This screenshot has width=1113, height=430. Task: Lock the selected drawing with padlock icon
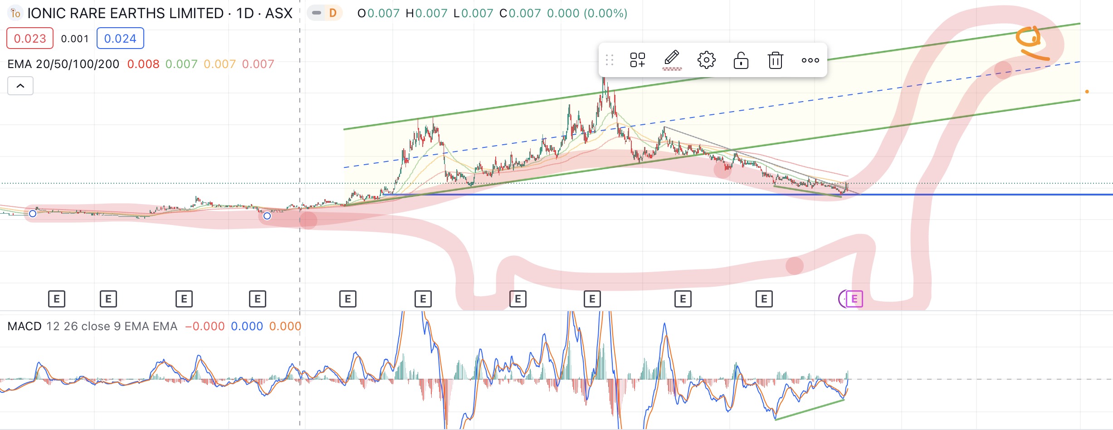pos(741,60)
